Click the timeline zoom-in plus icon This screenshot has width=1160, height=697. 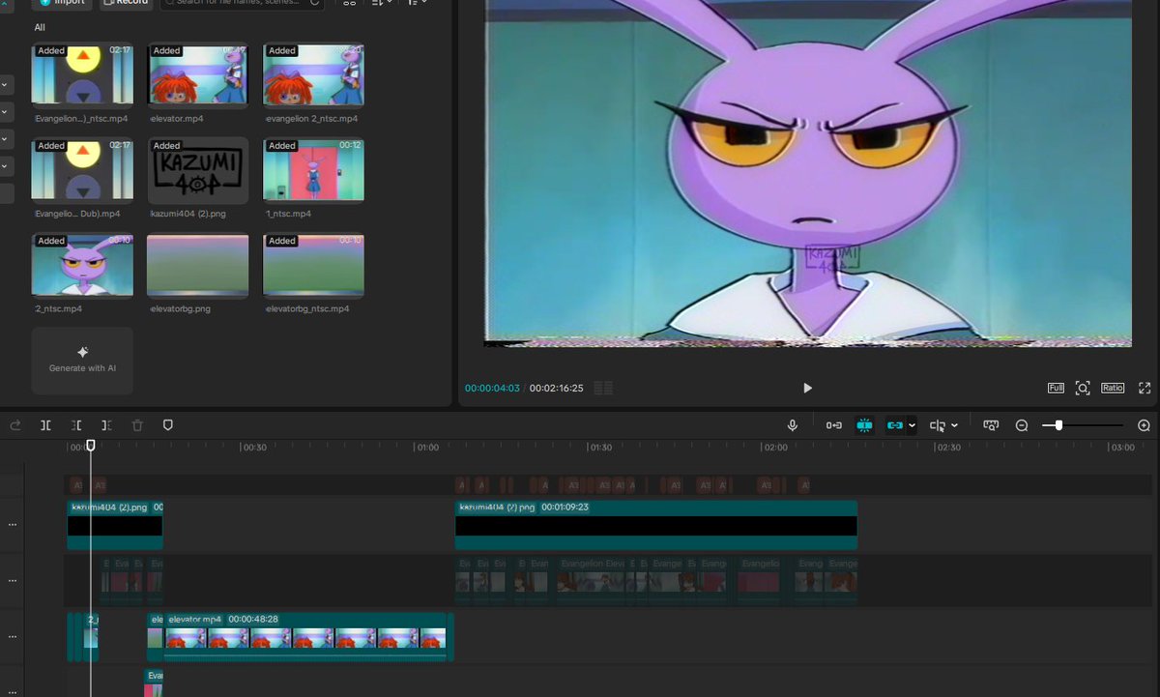(1144, 425)
